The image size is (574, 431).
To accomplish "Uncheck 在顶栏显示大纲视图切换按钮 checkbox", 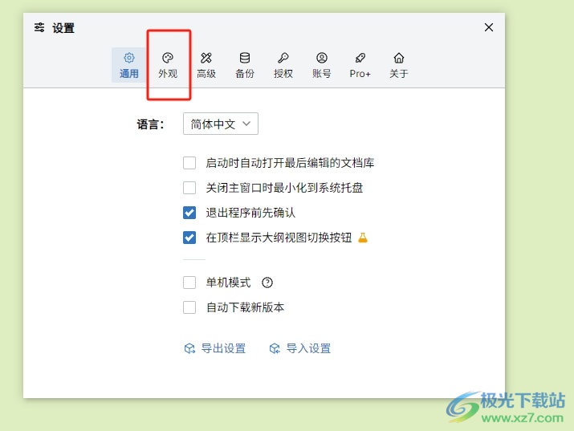I will 189,238.
